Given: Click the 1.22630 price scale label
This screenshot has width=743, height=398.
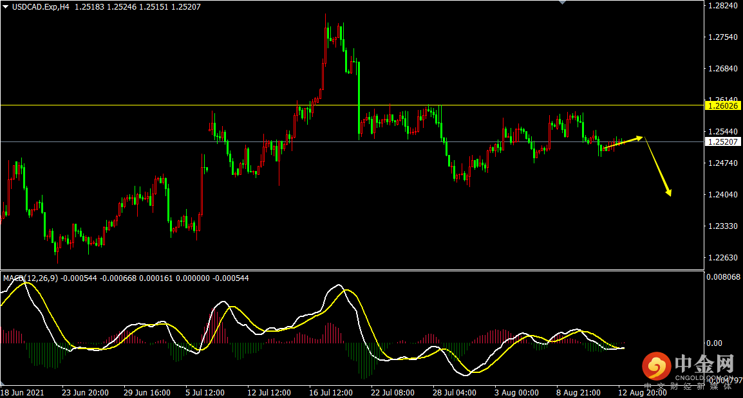Looking at the screenshot, I should (x=722, y=257).
